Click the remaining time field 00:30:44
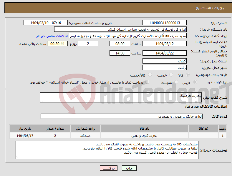Image resolution: width=232 pixels, height=176 pixels. [x=57, y=44]
